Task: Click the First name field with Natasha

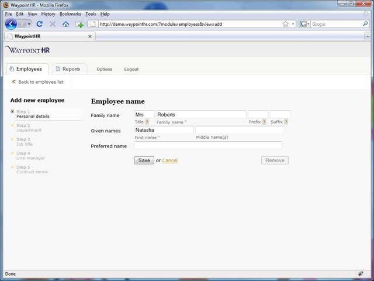Action: [164, 130]
